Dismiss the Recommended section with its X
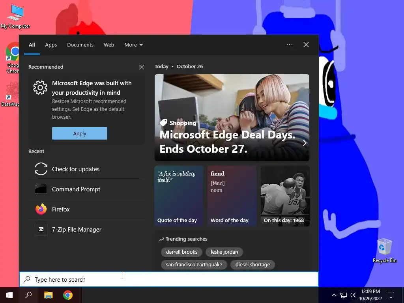The width and height of the screenshot is (404, 303). coord(142,67)
